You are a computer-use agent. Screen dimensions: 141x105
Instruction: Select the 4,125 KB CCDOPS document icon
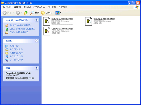tap(47, 31)
